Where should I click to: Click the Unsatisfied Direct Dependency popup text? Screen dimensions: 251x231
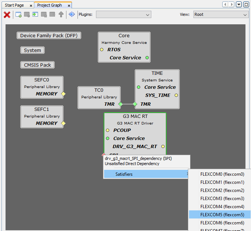(x=132, y=164)
